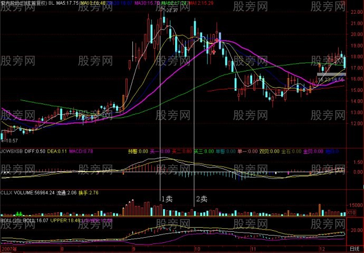Image resolution: width=364 pixels, height=253 pixels.
Task: Click the 换手:2.76 turnover value
Action: click(x=88, y=193)
